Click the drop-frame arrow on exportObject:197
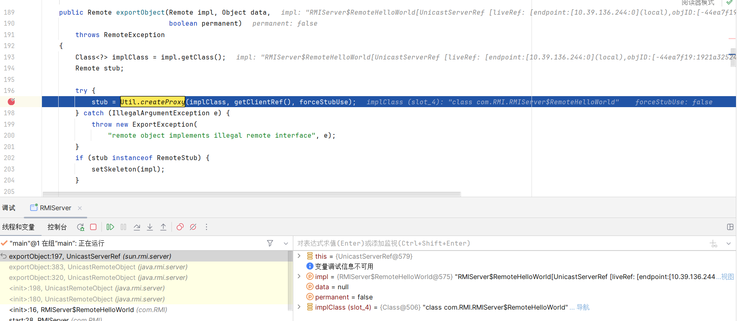 pos(4,256)
